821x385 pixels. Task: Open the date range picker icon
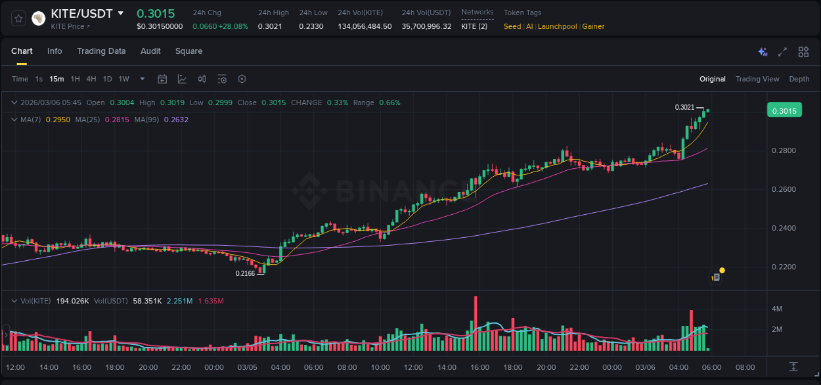162,78
